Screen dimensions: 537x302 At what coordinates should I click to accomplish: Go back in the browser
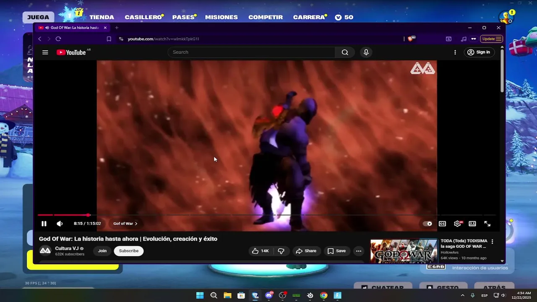[40, 39]
